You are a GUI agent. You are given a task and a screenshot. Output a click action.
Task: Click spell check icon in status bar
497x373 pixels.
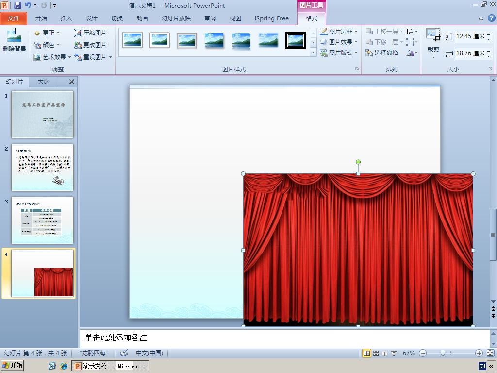124,353
